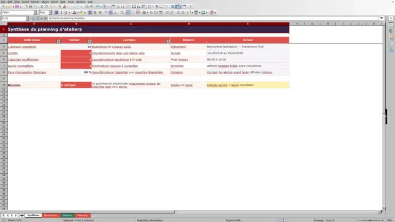The height and width of the screenshot is (222, 395).
Task: Click the AutoFilter funnel icon
Action: click(128, 7)
